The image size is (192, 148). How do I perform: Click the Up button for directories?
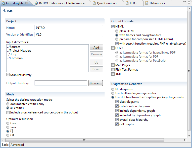[96, 63]
